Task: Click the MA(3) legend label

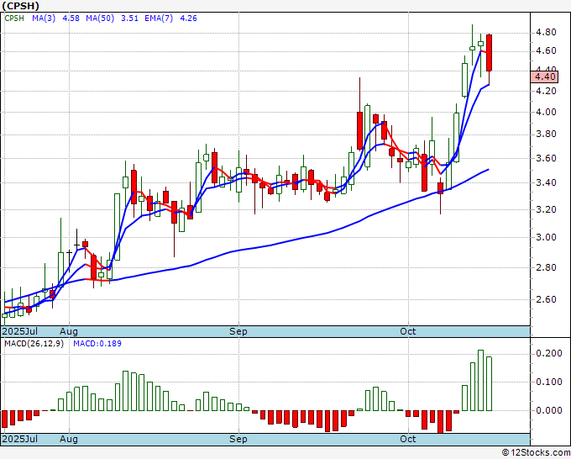Action: pyautogui.click(x=44, y=18)
